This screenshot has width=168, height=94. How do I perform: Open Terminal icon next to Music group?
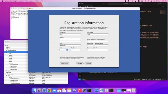(x=89, y=90)
